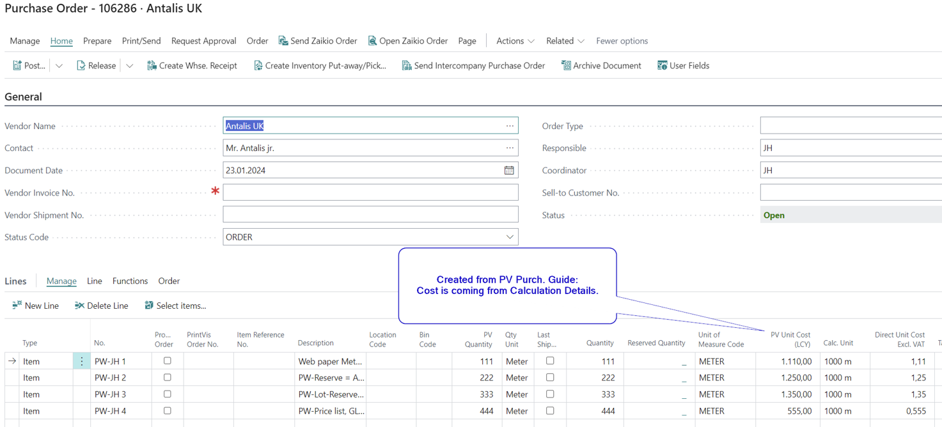The width and height of the screenshot is (942, 427).
Task: Select the PW-JH 3 item number cell
Action: click(x=121, y=394)
